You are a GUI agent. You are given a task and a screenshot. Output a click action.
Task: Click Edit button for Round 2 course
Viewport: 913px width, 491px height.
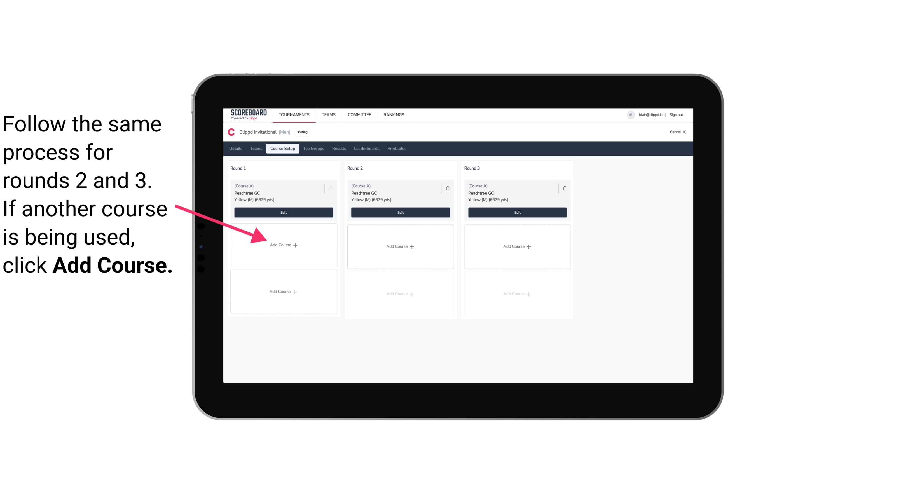[x=399, y=212]
